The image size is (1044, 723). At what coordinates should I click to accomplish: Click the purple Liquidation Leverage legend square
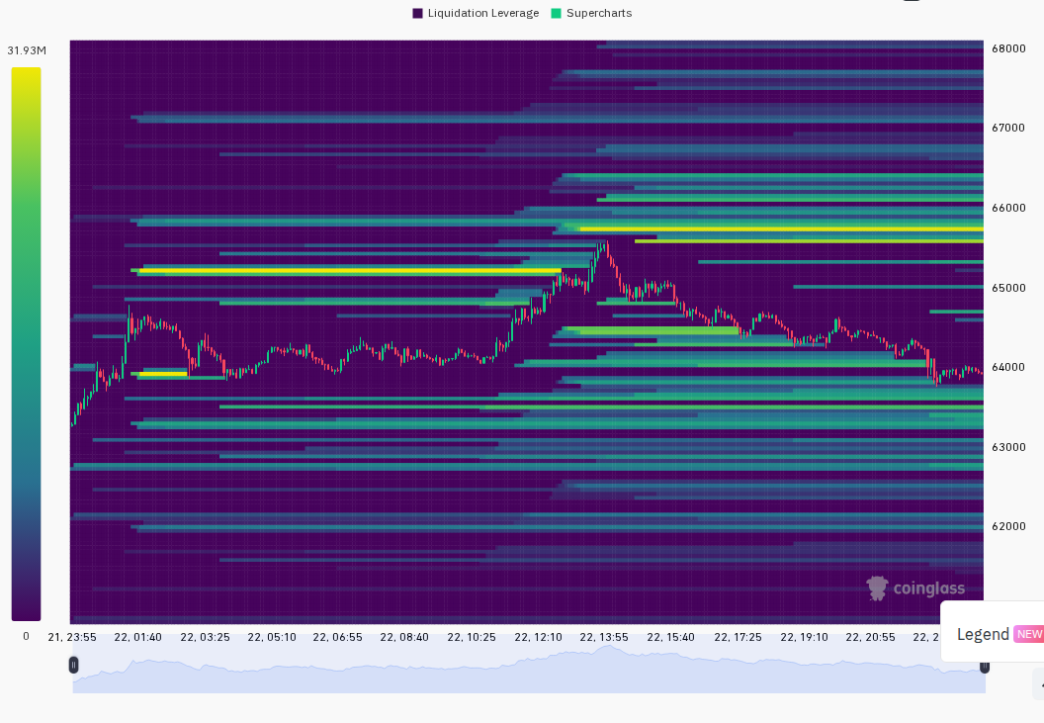417,13
